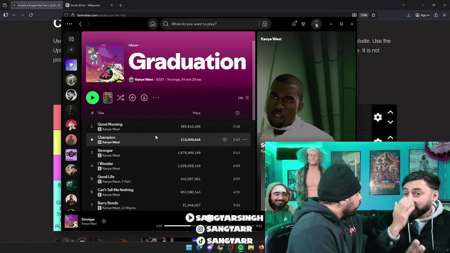The width and height of the screenshot is (450, 253).
Task: Save Graduation to Your Library
Action: click(x=132, y=98)
